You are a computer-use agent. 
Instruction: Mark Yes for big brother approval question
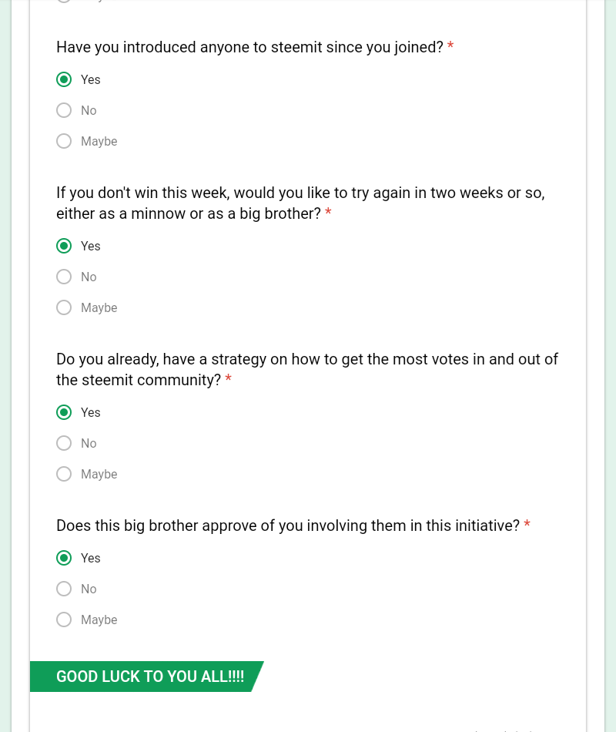click(64, 558)
